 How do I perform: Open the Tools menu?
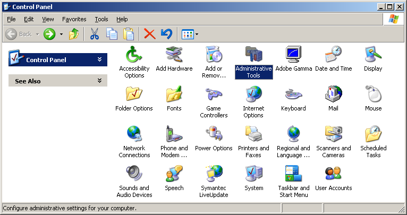coord(101,19)
